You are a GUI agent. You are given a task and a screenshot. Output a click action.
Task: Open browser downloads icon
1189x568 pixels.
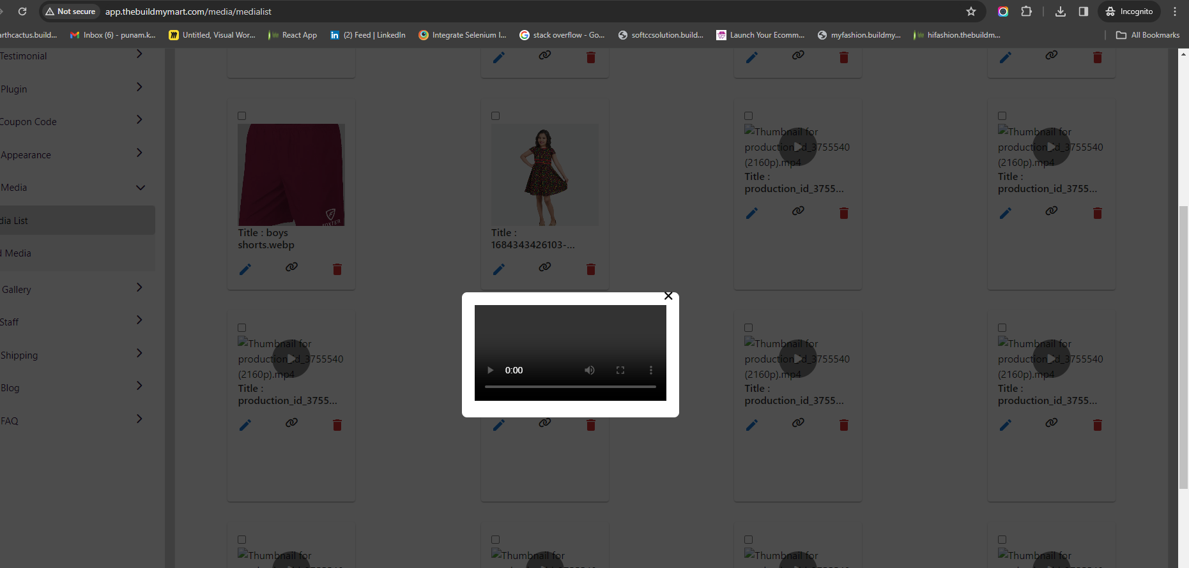coord(1061,11)
